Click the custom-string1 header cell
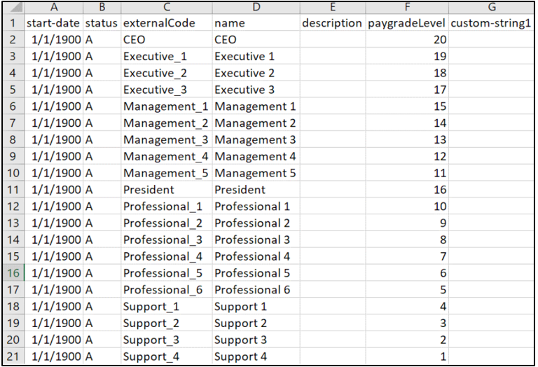538x367 pixels. pyautogui.click(x=491, y=23)
